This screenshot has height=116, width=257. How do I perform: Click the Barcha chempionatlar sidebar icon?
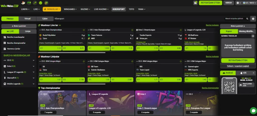(x=5, y=43)
